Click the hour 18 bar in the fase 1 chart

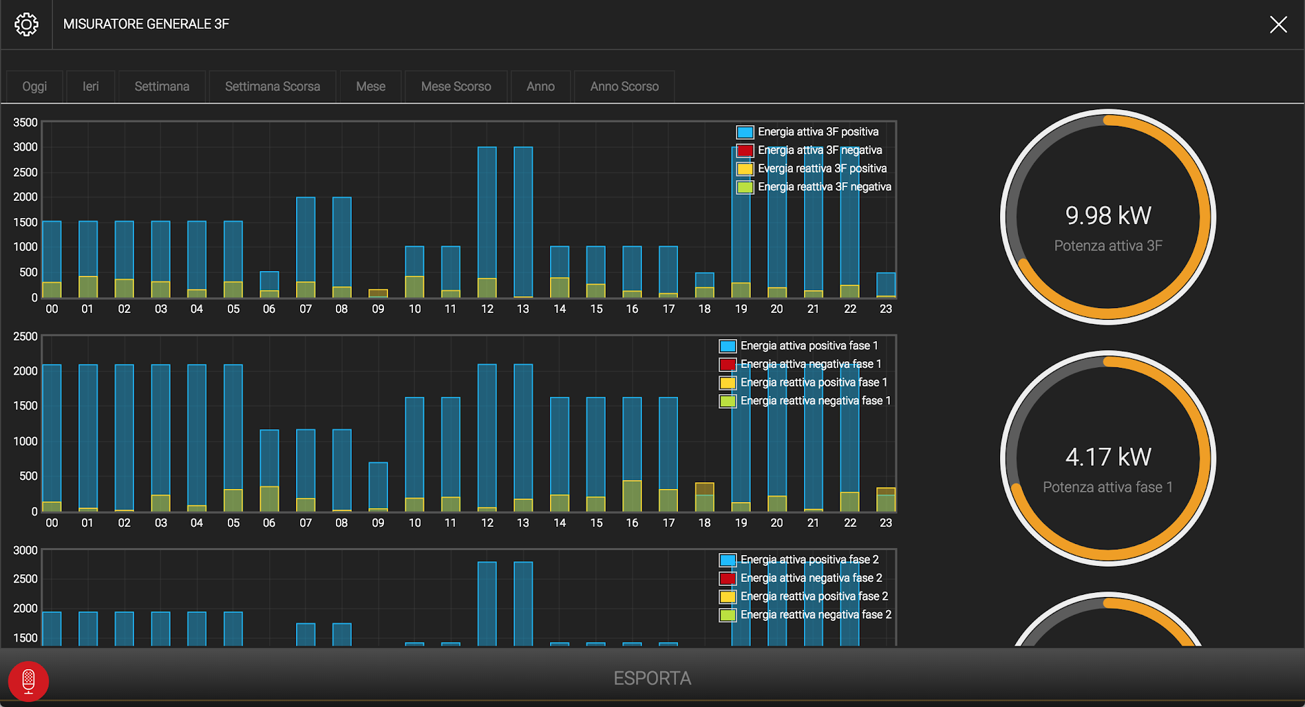point(704,497)
